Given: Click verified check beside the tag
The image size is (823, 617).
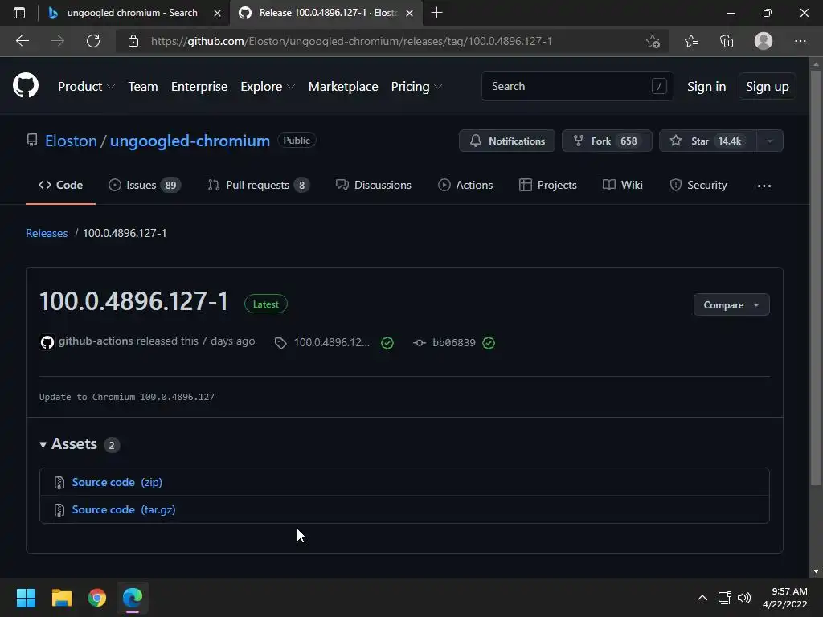Looking at the screenshot, I should 387,343.
